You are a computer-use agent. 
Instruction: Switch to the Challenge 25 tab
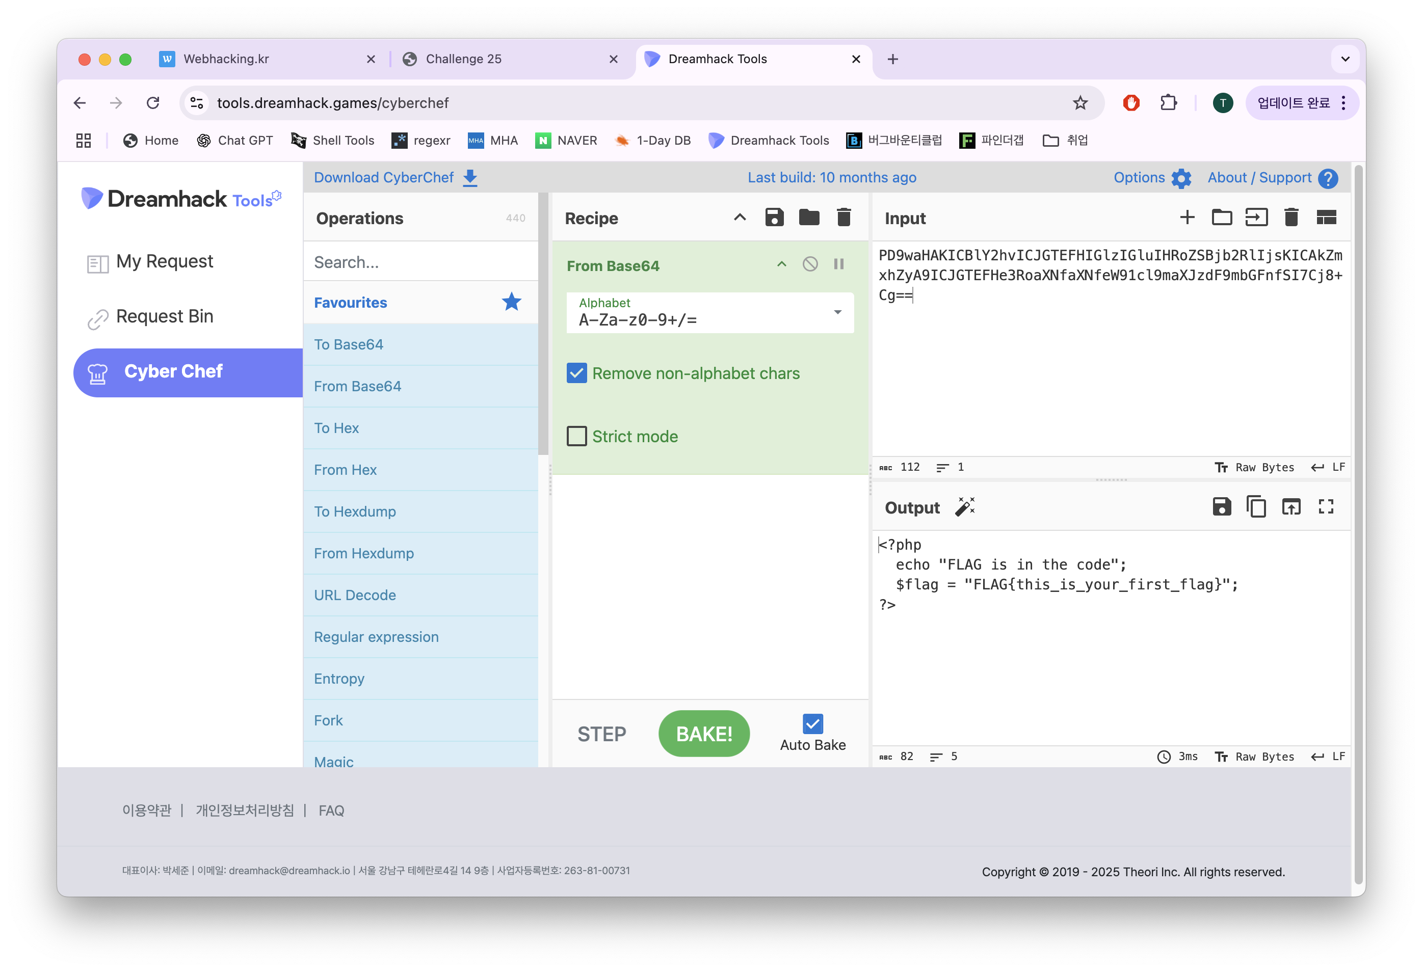tap(463, 59)
